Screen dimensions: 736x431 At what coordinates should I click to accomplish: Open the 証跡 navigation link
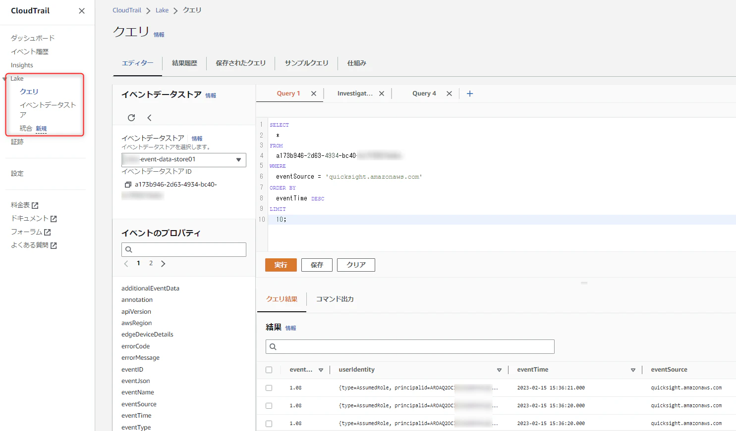pyautogui.click(x=17, y=142)
